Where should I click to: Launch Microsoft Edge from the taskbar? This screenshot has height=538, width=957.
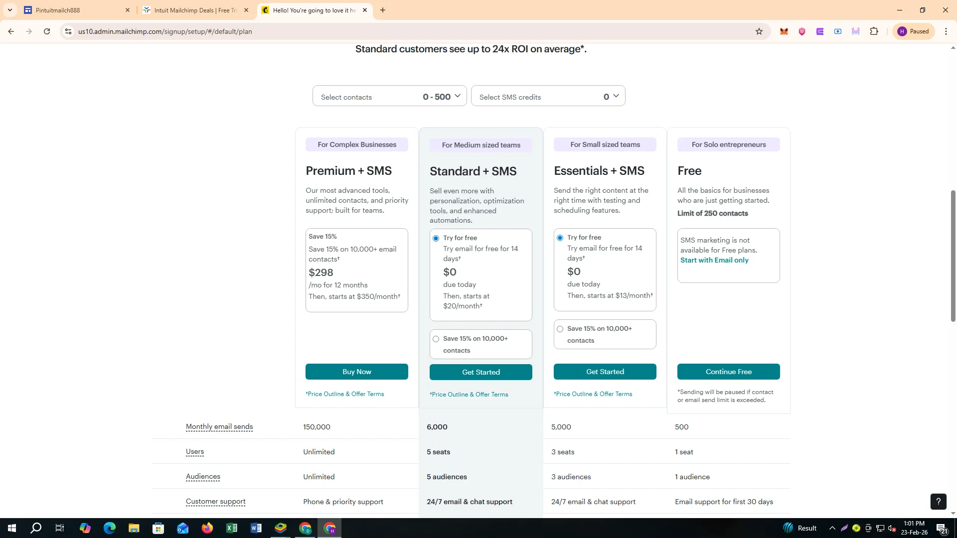pos(110,528)
